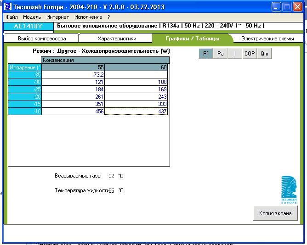Select evaporation row -30

pos(25,82)
